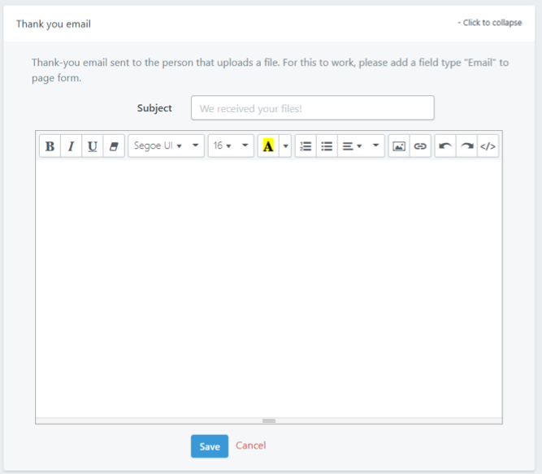The height and width of the screenshot is (474, 542).
Task: Insert a picture into the email
Action: 399,146
